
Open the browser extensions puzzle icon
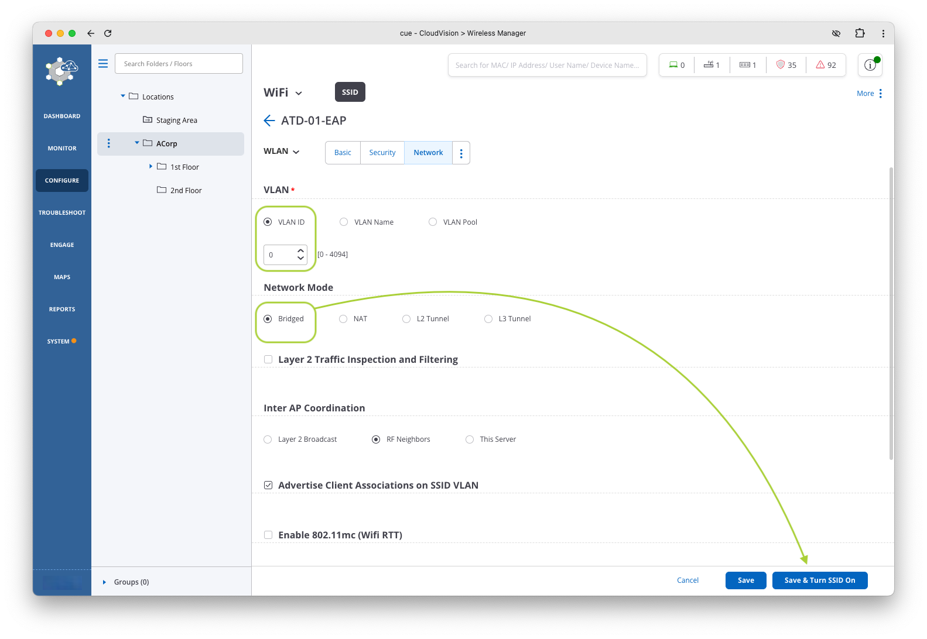point(860,33)
